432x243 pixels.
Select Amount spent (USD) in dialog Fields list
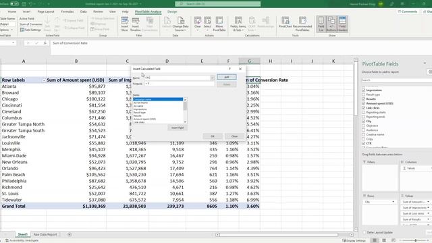pyautogui.click(x=158, y=119)
